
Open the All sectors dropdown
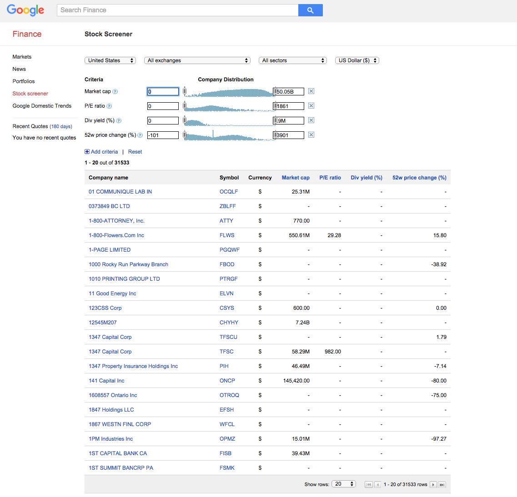click(293, 60)
